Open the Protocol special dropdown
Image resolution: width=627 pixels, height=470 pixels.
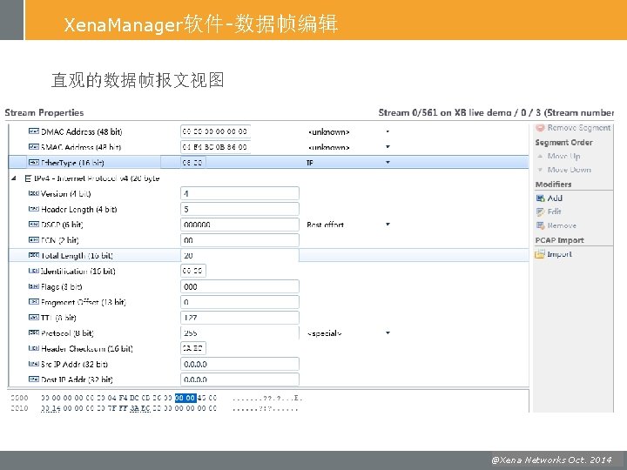coord(388,332)
